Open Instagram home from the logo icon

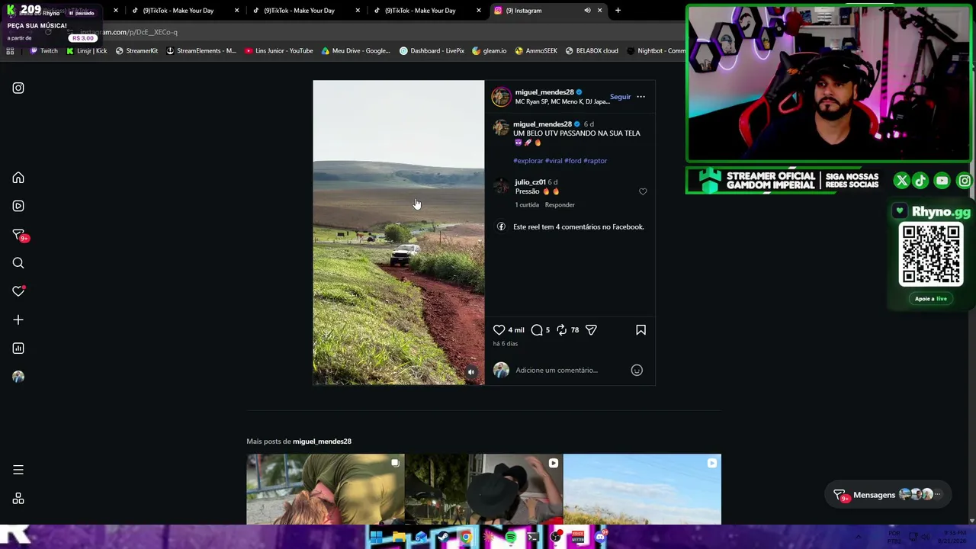[18, 88]
